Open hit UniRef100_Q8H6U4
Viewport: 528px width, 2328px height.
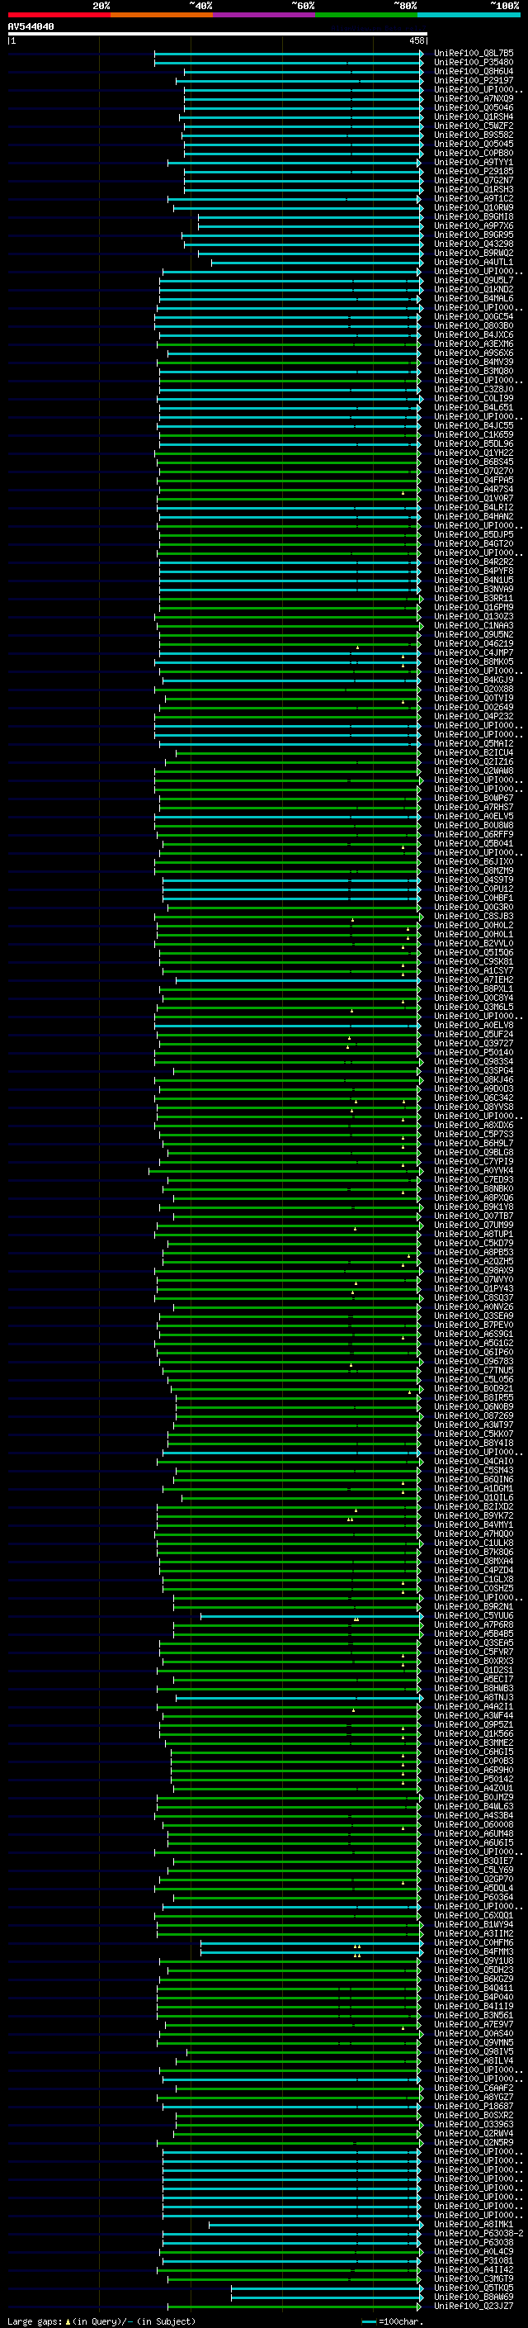[x=474, y=71]
